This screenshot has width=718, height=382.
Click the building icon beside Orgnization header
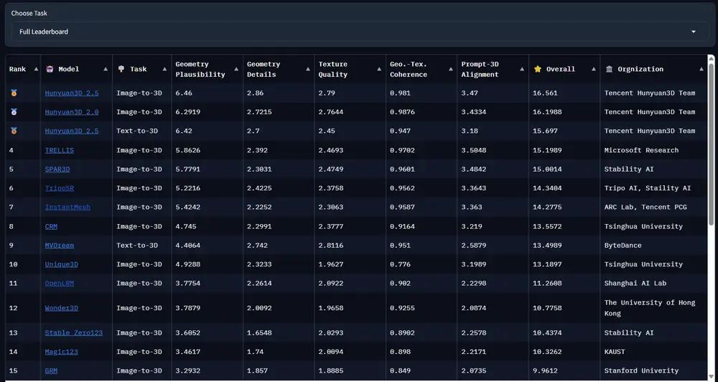(610, 70)
